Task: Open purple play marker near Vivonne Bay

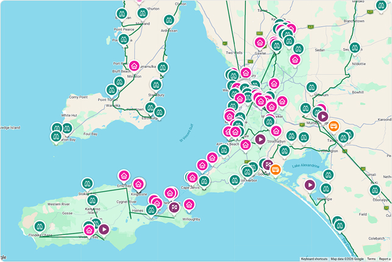Action: coord(104,229)
